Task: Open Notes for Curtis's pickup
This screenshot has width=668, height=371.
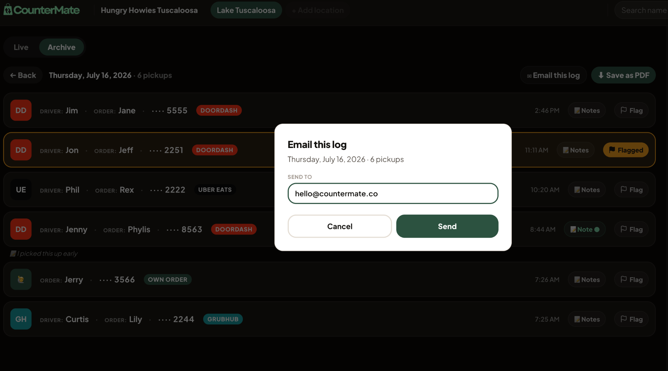Action: 587,319
